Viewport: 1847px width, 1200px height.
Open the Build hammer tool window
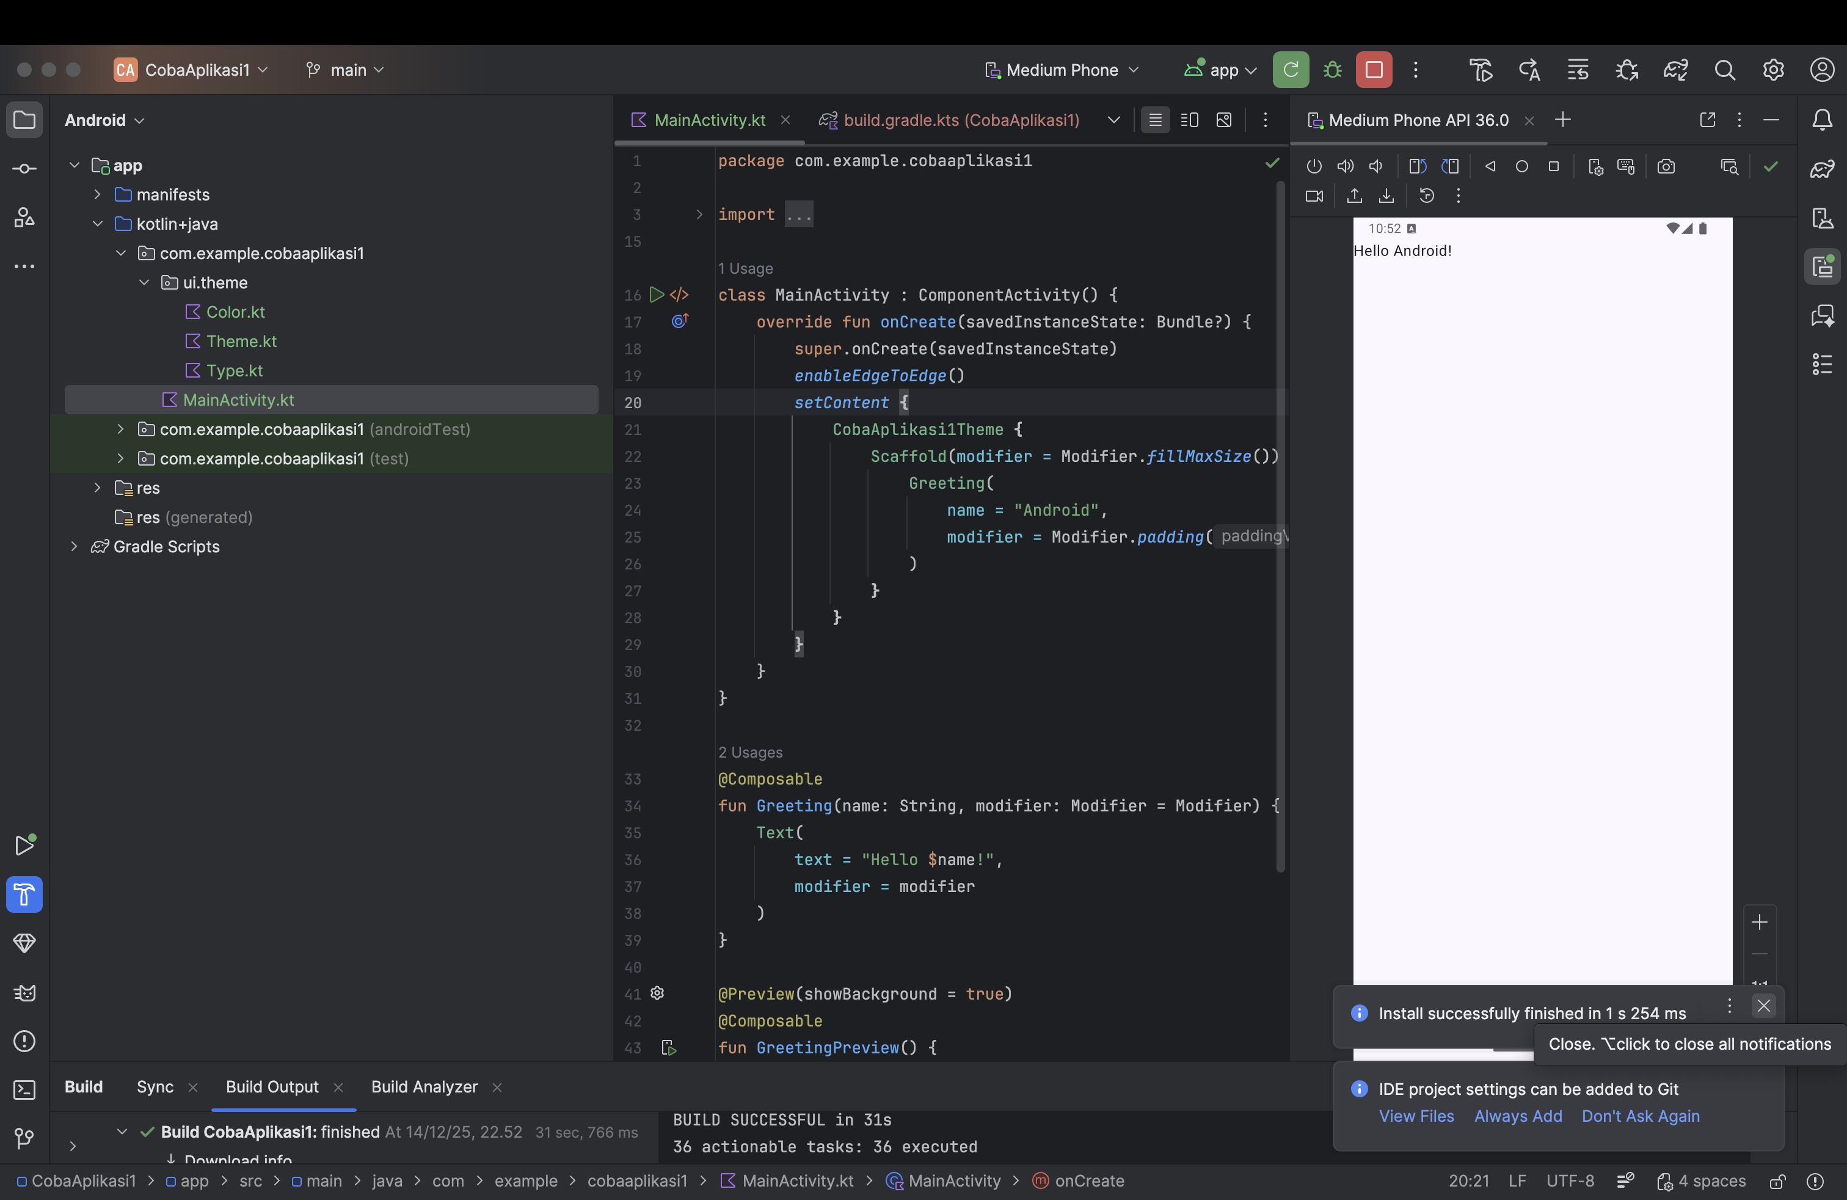point(24,895)
